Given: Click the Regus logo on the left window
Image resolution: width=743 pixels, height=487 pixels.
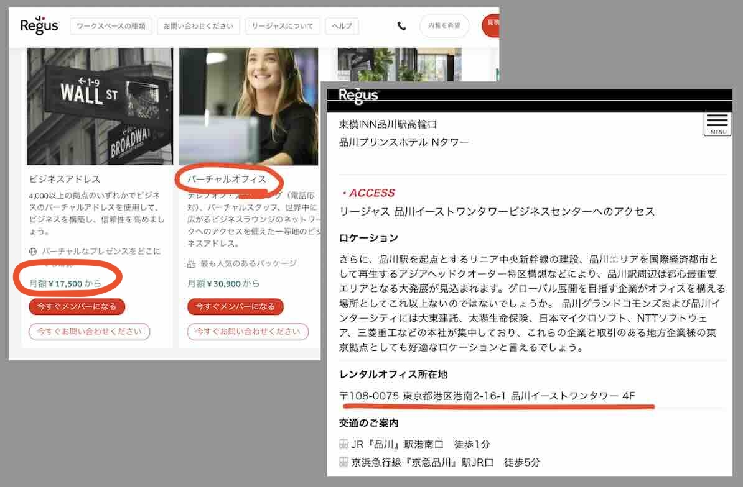Looking at the screenshot, I should [x=39, y=25].
